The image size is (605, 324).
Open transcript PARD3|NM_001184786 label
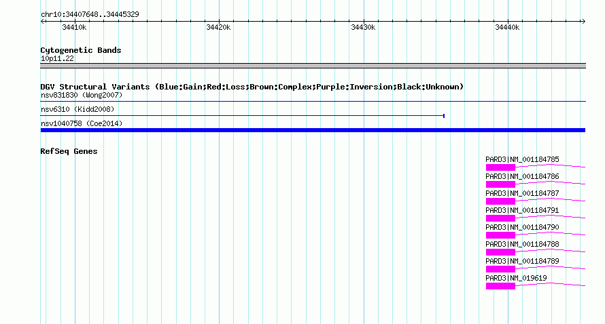pos(522,176)
